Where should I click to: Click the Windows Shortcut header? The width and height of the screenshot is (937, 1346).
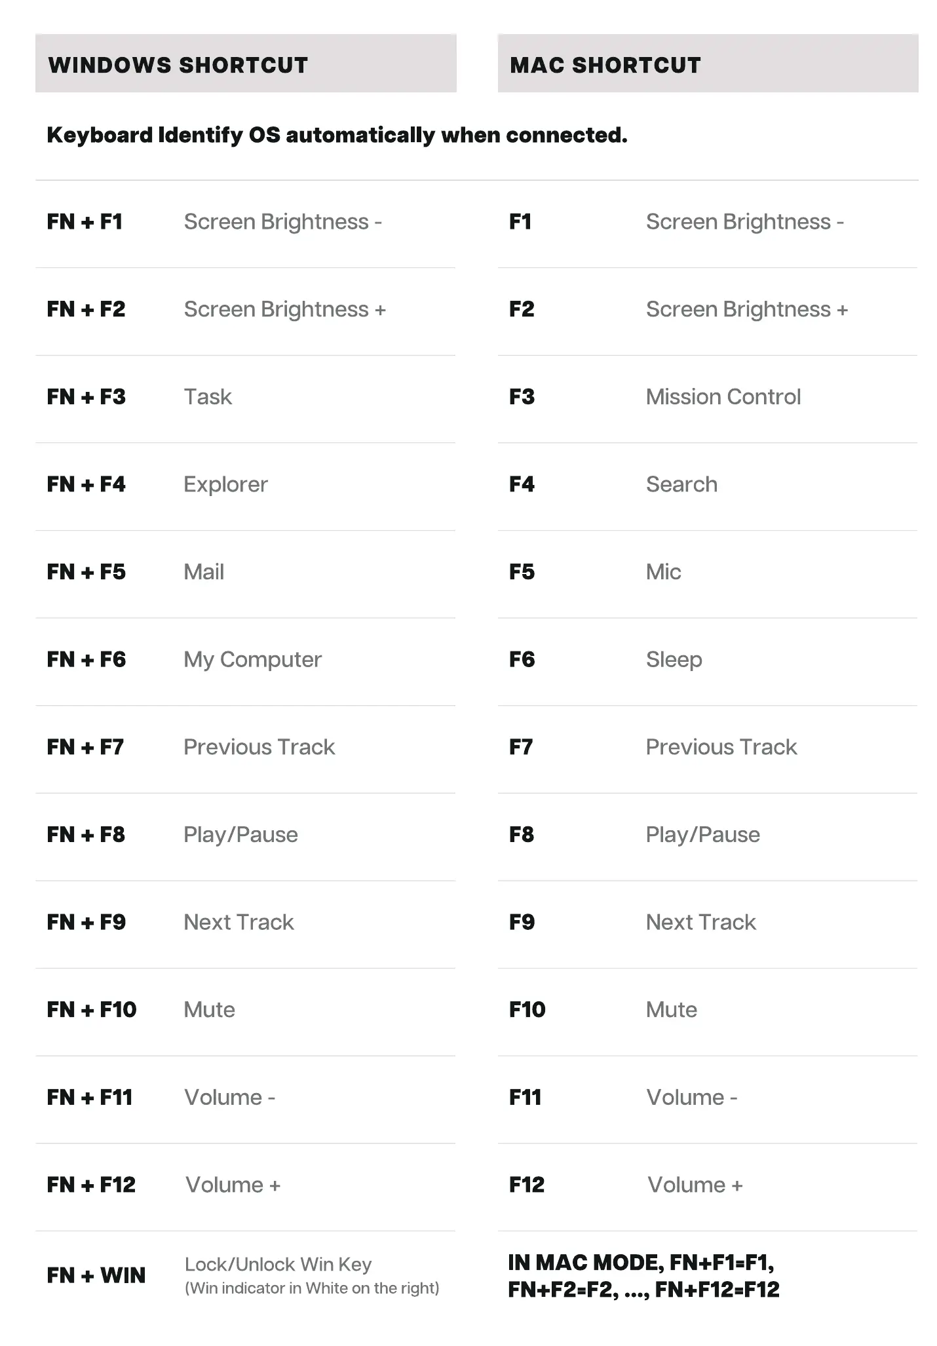pos(178,65)
